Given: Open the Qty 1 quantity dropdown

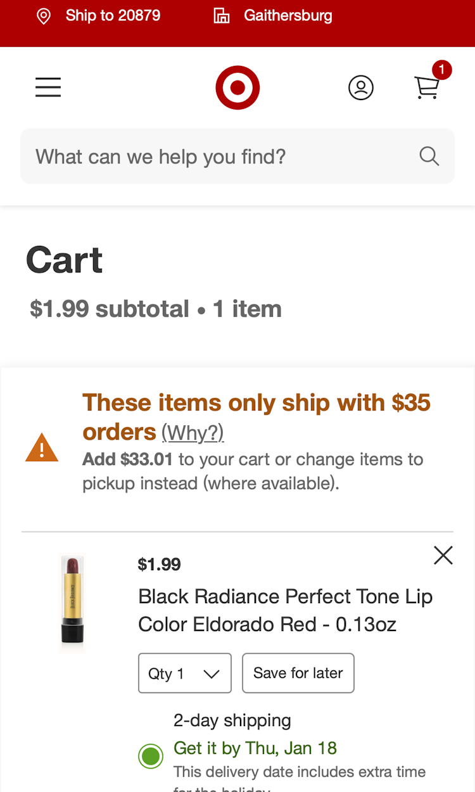Looking at the screenshot, I should 184,673.
